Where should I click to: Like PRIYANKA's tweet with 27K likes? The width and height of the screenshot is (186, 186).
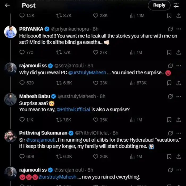pos(96,53)
